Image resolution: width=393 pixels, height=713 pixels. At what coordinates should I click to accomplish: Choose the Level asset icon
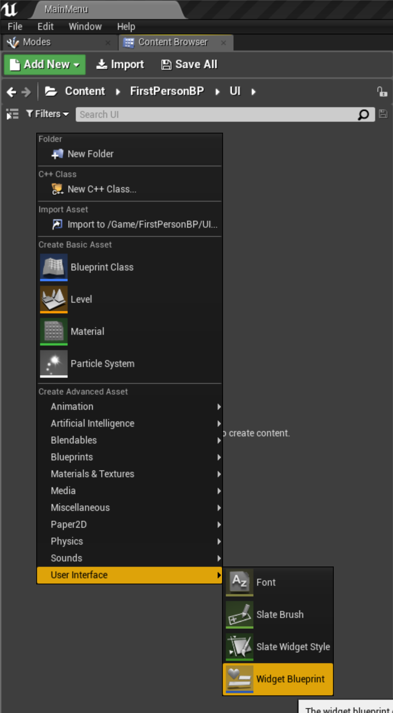click(54, 299)
